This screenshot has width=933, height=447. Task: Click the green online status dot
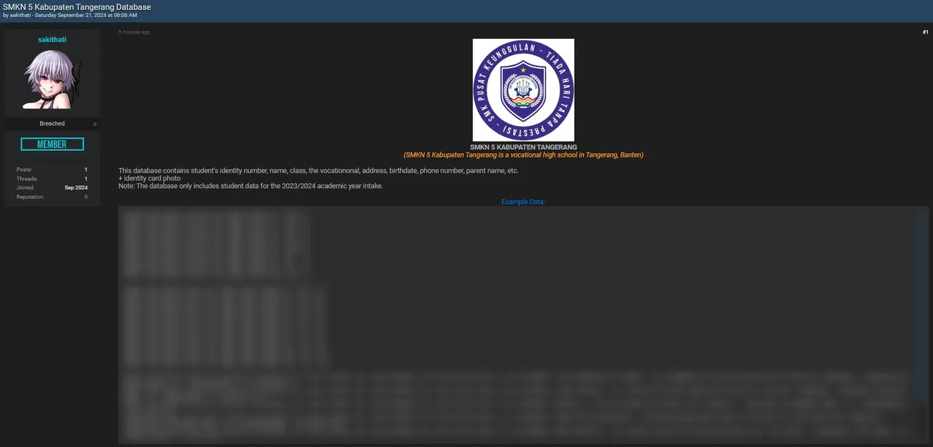pyautogui.click(x=95, y=124)
